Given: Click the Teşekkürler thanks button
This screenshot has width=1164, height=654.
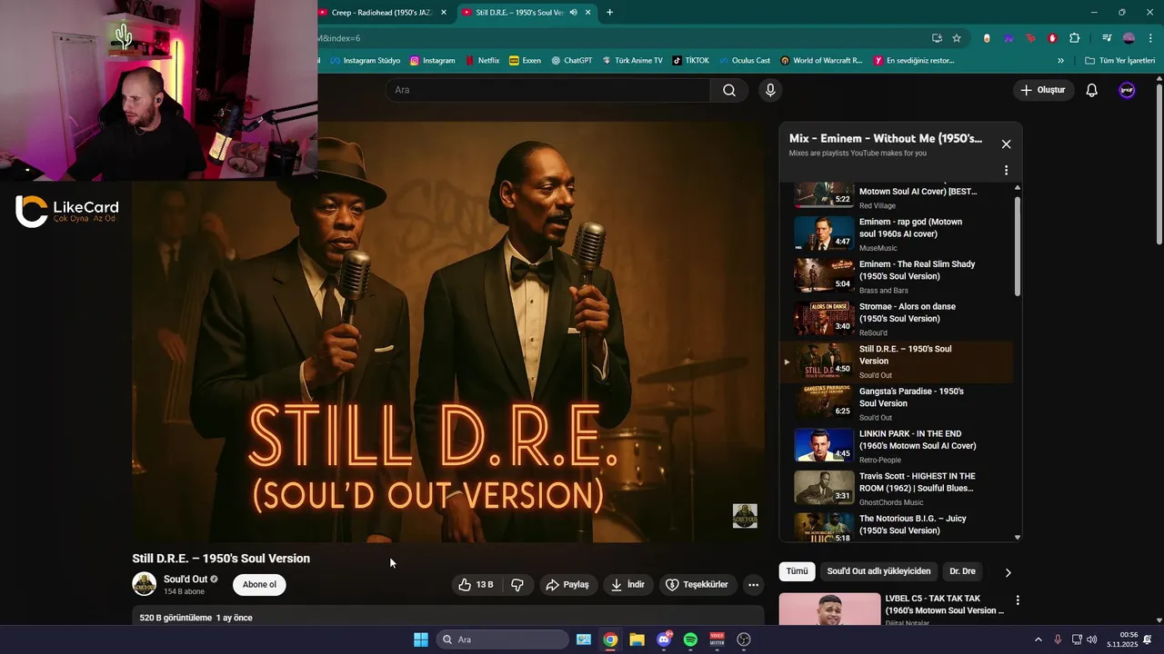Looking at the screenshot, I should click(x=697, y=585).
